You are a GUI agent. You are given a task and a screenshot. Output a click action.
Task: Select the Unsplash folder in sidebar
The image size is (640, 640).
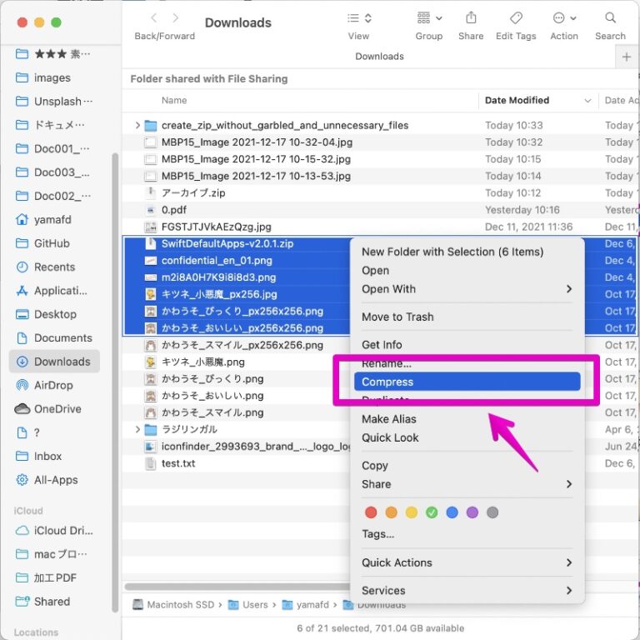click(53, 101)
